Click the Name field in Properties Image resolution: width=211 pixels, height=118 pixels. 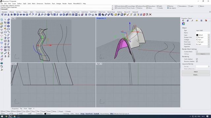[x=203, y=33]
